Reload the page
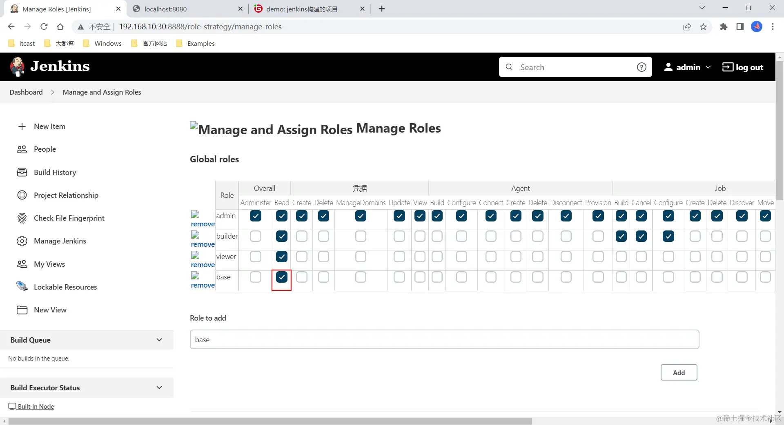This screenshot has height=425, width=784. pyautogui.click(x=44, y=27)
